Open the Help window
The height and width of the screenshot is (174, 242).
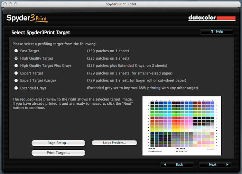(x=217, y=32)
